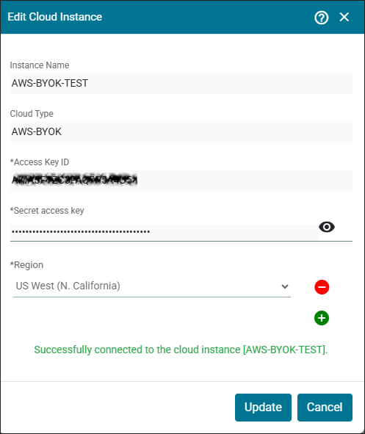Viewport: 365px width, 434px height.
Task: Click the Cloud Type label
Action: point(32,114)
